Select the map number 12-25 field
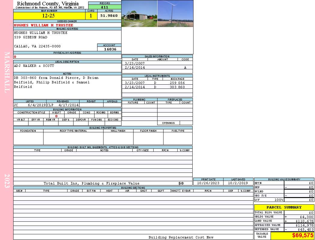This screenshot has width=315, height=240. [x=49, y=16]
